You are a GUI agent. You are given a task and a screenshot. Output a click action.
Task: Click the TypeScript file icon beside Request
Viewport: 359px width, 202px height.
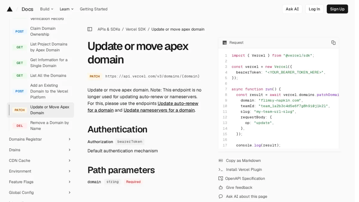[225, 43]
